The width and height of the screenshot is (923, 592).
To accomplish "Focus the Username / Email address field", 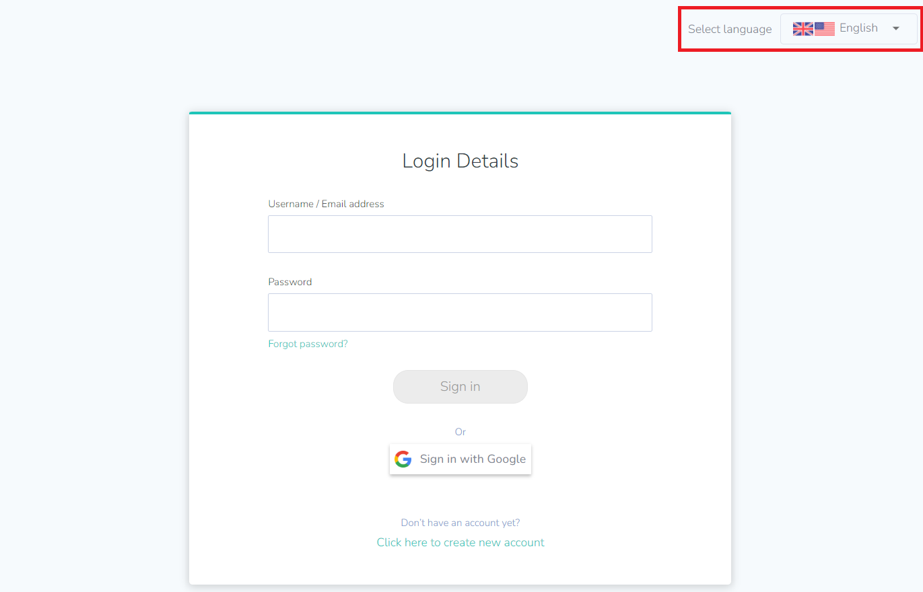I will (x=460, y=234).
